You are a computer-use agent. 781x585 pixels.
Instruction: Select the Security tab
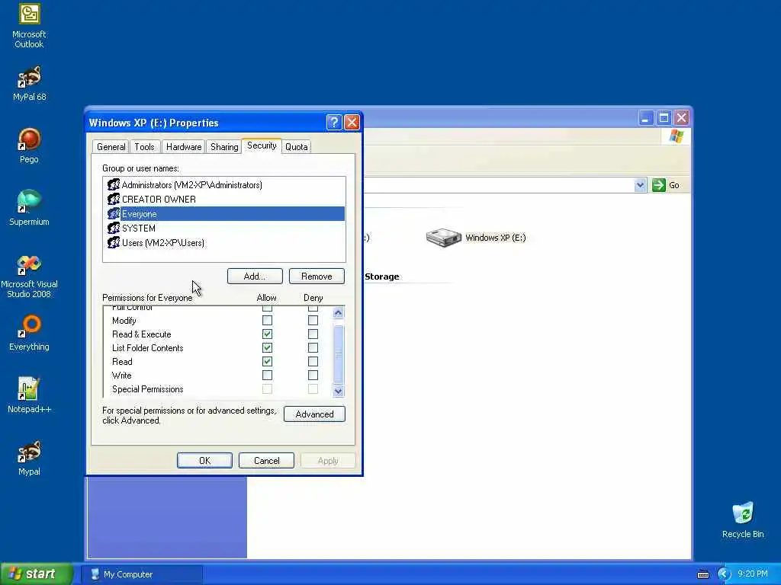click(262, 145)
